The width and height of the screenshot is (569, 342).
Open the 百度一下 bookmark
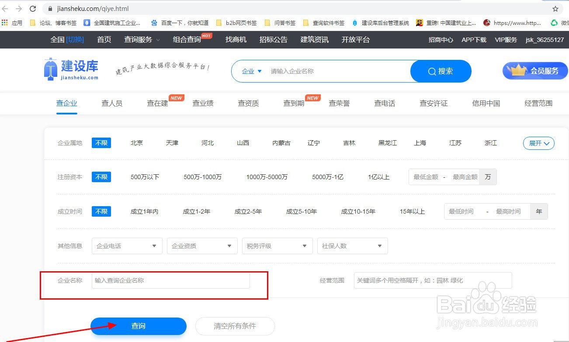180,23
